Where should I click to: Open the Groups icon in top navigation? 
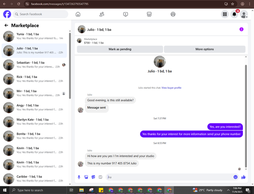(173, 14)
